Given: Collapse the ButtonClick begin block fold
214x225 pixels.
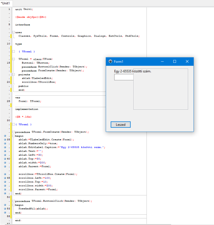Looking at the screenshot, I should [x=13, y=205].
